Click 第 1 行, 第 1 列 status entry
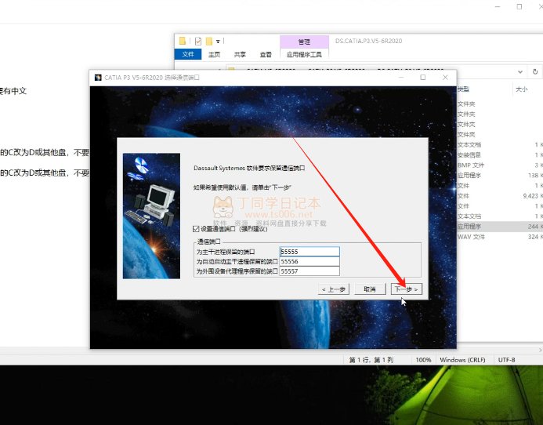 371,360
